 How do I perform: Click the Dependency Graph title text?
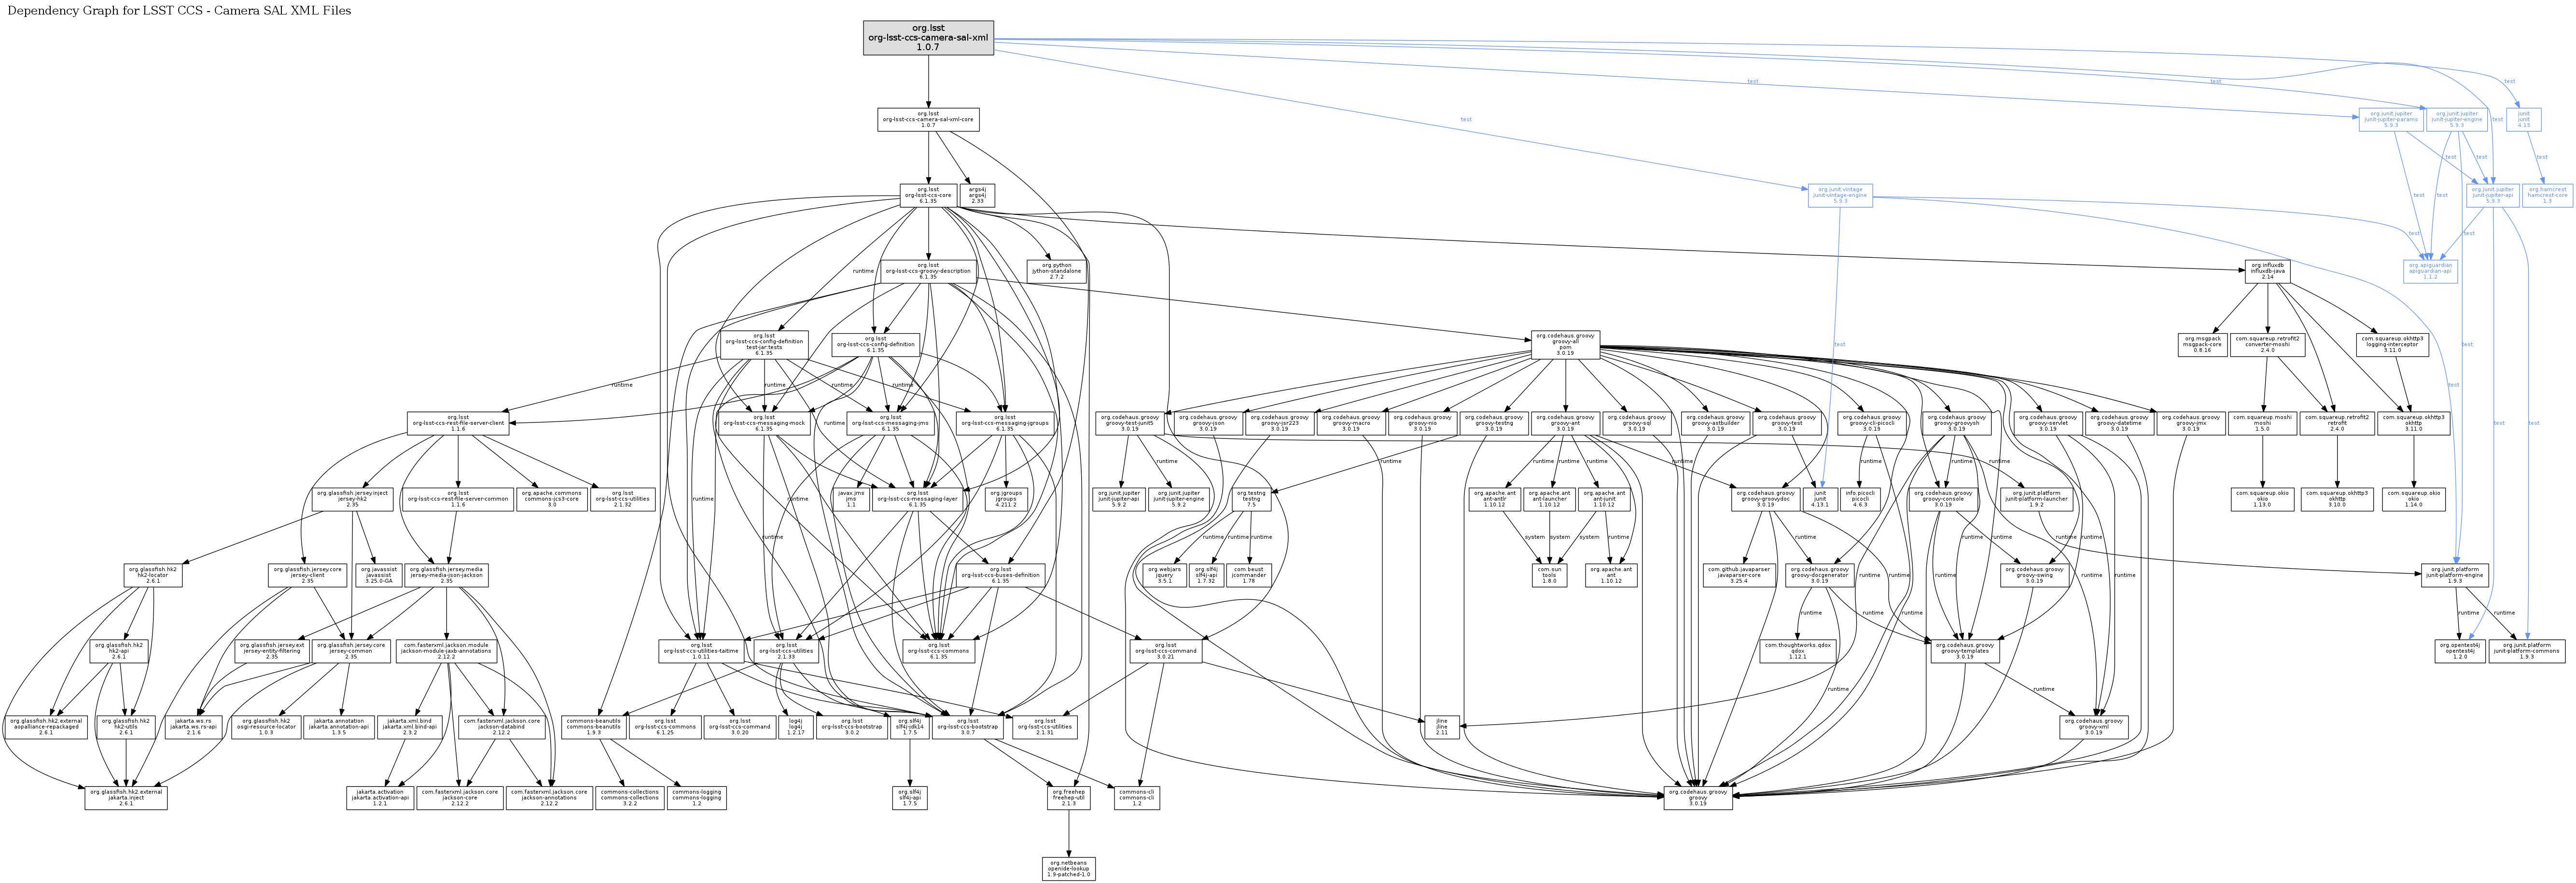pyautogui.click(x=179, y=10)
